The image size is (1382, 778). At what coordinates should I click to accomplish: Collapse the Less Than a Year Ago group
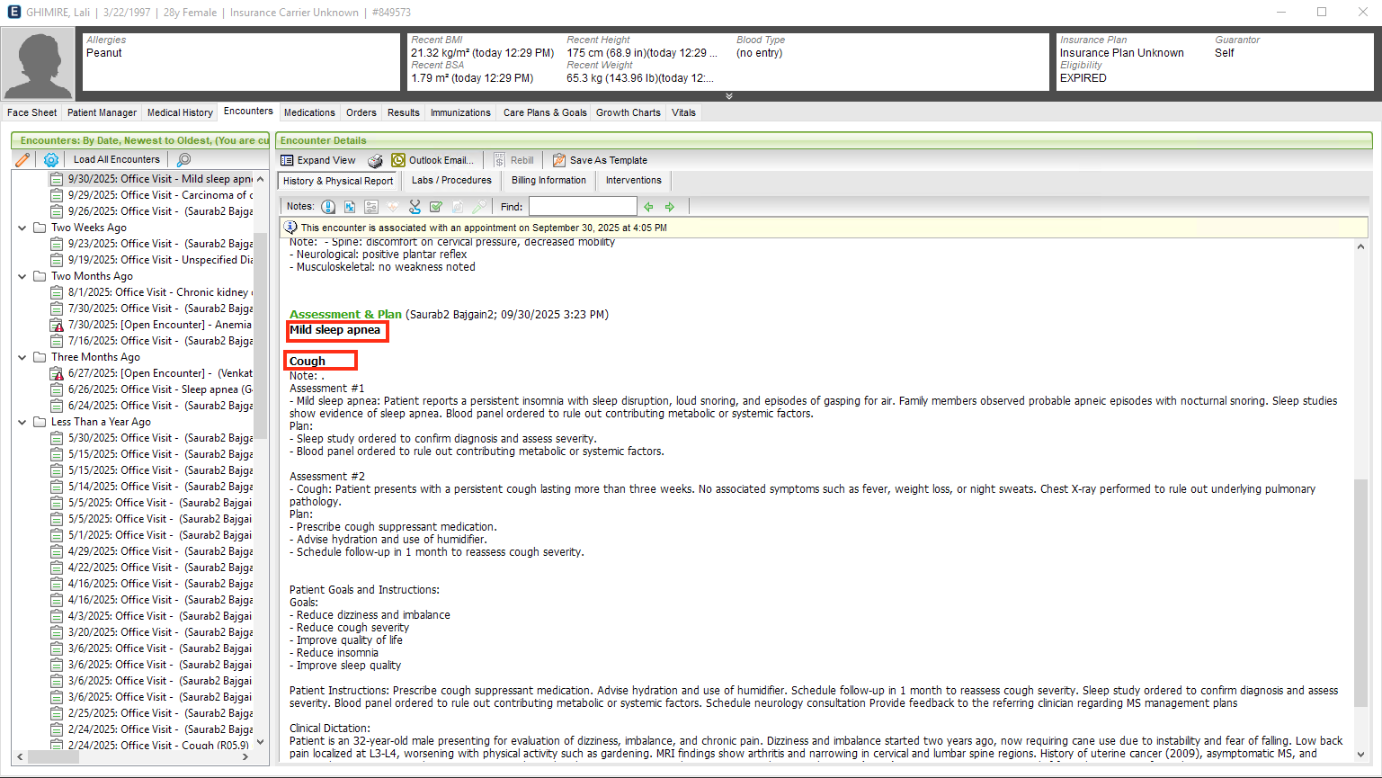[x=22, y=423]
